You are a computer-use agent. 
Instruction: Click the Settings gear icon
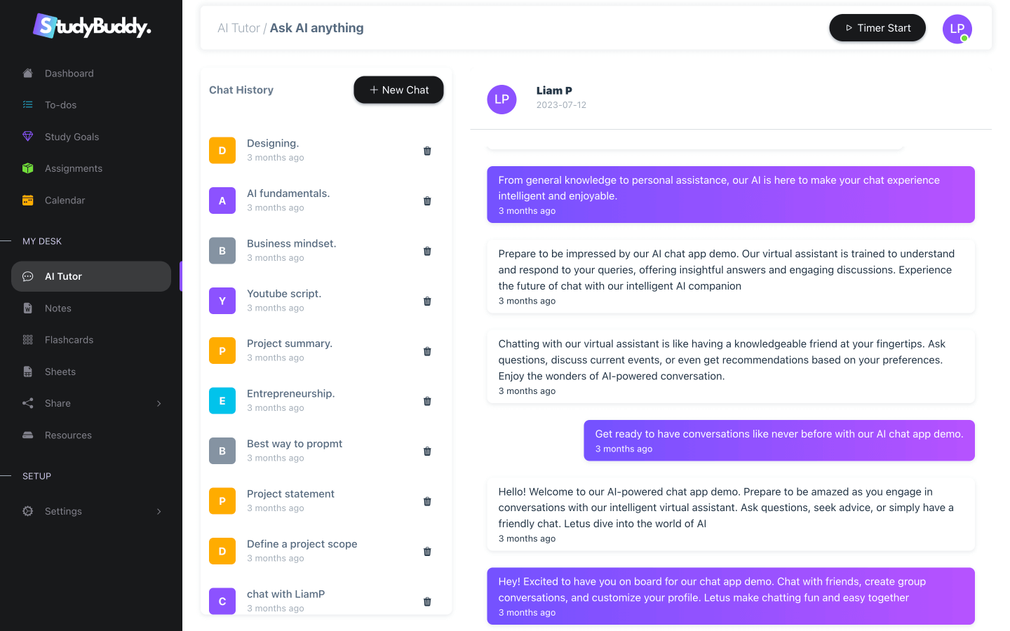[x=28, y=511]
